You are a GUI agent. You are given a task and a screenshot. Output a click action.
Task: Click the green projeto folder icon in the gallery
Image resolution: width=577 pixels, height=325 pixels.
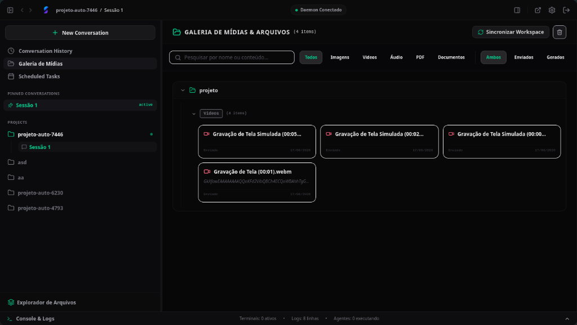(192, 90)
